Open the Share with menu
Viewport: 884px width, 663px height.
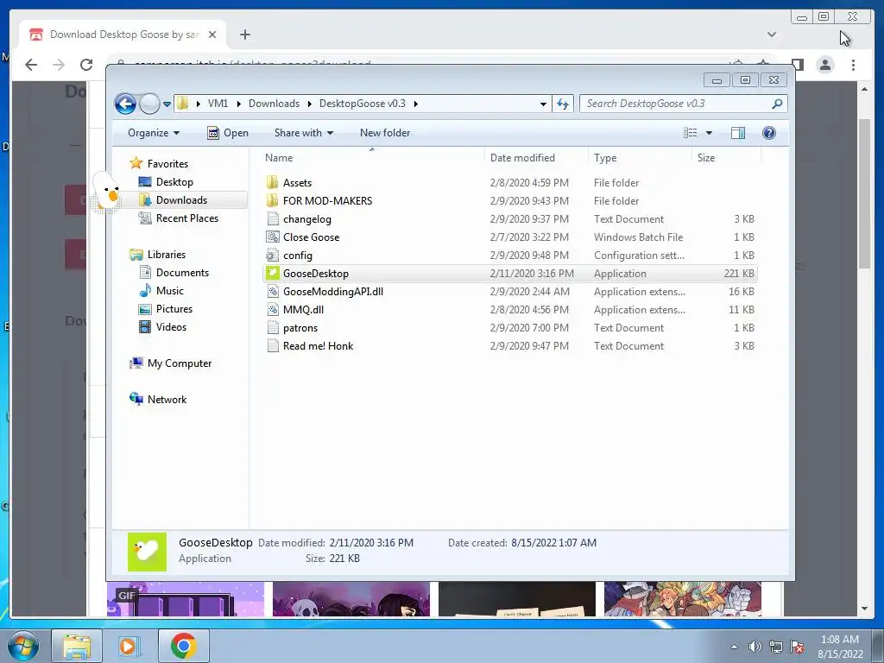(303, 133)
